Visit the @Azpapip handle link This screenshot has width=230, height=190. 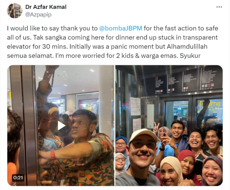[38, 15]
